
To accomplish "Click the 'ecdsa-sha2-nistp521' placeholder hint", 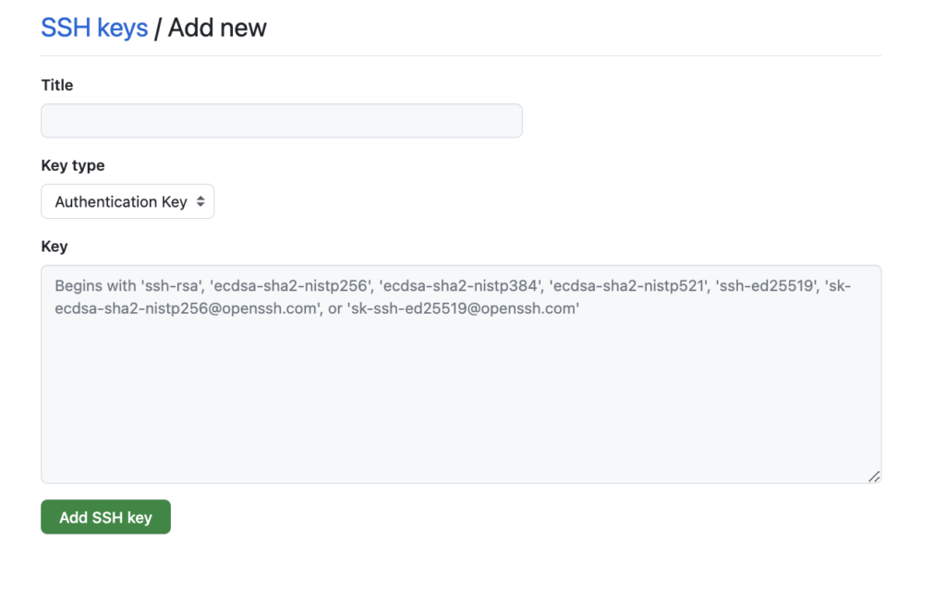I will click(630, 286).
